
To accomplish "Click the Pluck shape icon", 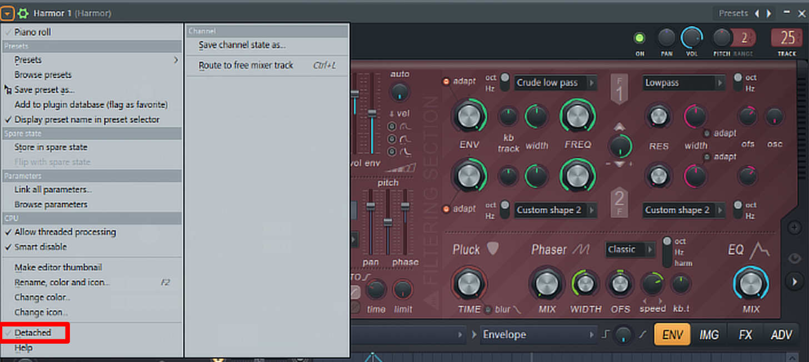I will pos(493,249).
